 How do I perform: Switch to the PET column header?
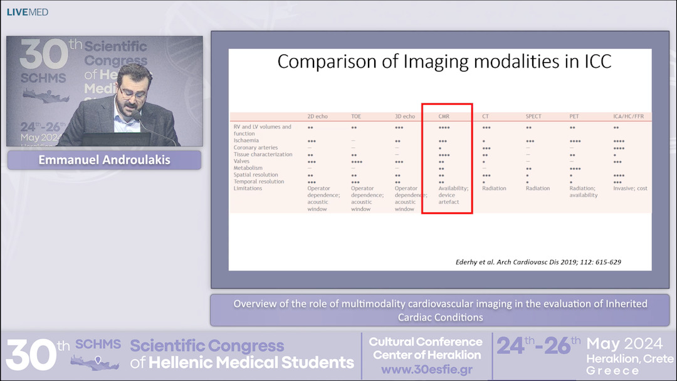click(x=574, y=116)
